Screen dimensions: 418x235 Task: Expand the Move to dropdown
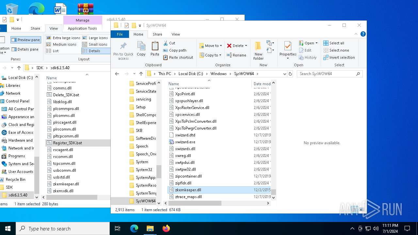[221, 46]
